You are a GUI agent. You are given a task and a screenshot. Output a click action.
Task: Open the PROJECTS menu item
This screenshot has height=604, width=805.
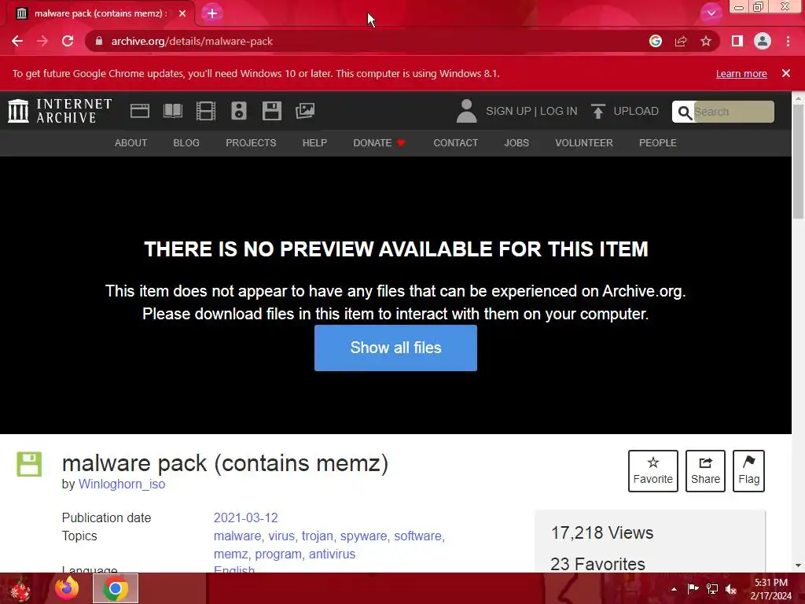251,143
